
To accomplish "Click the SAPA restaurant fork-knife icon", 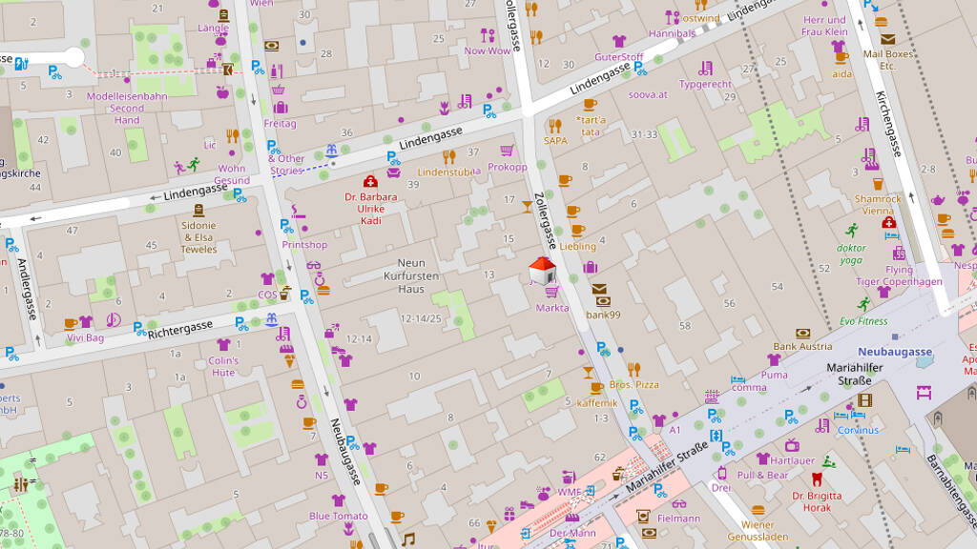I will (555, 124).
